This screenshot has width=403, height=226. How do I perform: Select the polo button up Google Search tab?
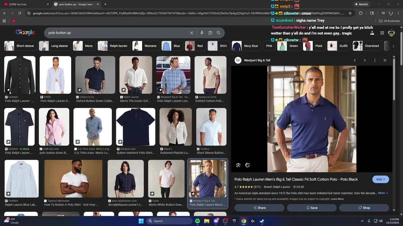(76, 4)
